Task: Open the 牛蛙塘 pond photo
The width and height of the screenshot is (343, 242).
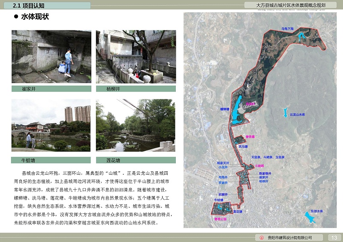Action: (51, 125)
